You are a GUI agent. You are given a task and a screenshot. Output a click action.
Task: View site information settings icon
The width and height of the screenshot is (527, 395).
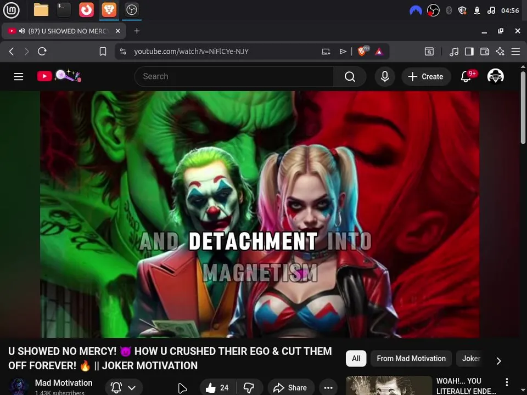(123, 52)
